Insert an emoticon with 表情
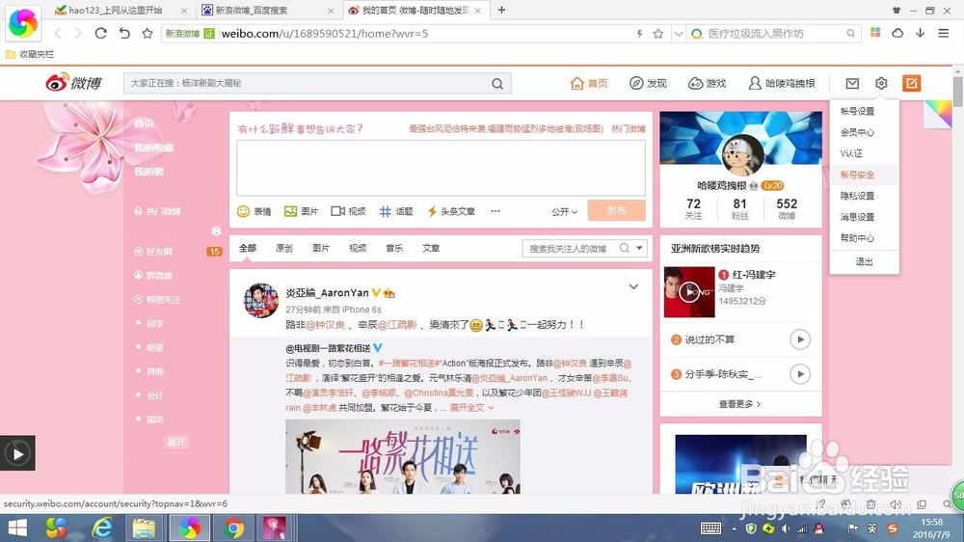964x542 pixels. (254, 211)
